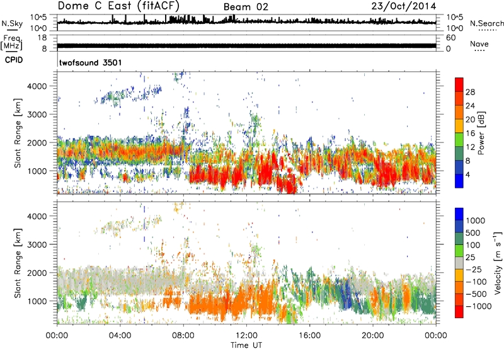Image resolution: width=504 pixels, height=349 pixels.
Task: Select the '16:00' time tick label
Action: click(x=309, y=336)
